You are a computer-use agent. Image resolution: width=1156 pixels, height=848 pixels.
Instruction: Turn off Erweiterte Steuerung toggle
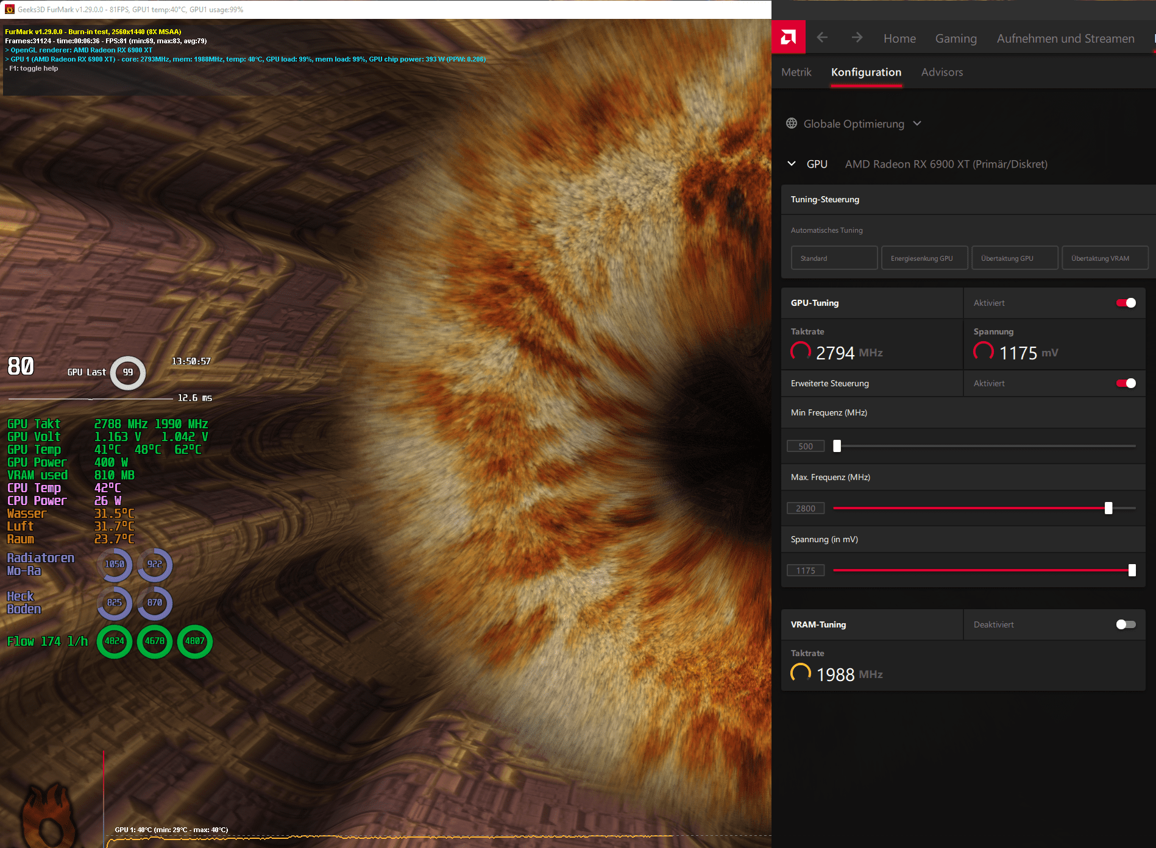click(x=1126, y=383)
